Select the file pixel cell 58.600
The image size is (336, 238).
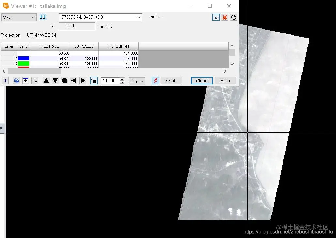pyautogui.click(x=50, y=63)
